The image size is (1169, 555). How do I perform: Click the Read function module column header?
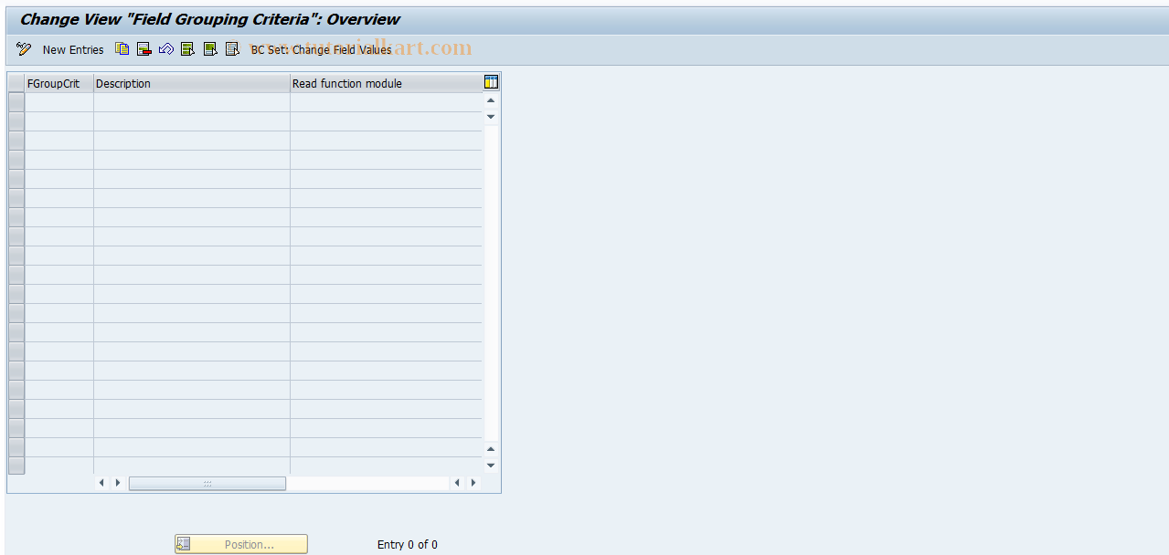pos(386,83)
